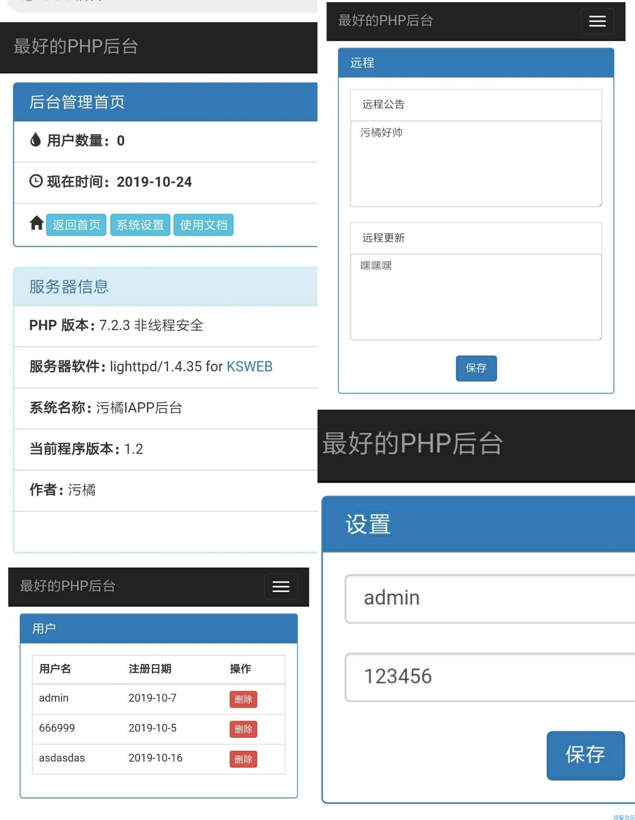Click the 操作 column header

click(x=240, y=669)
